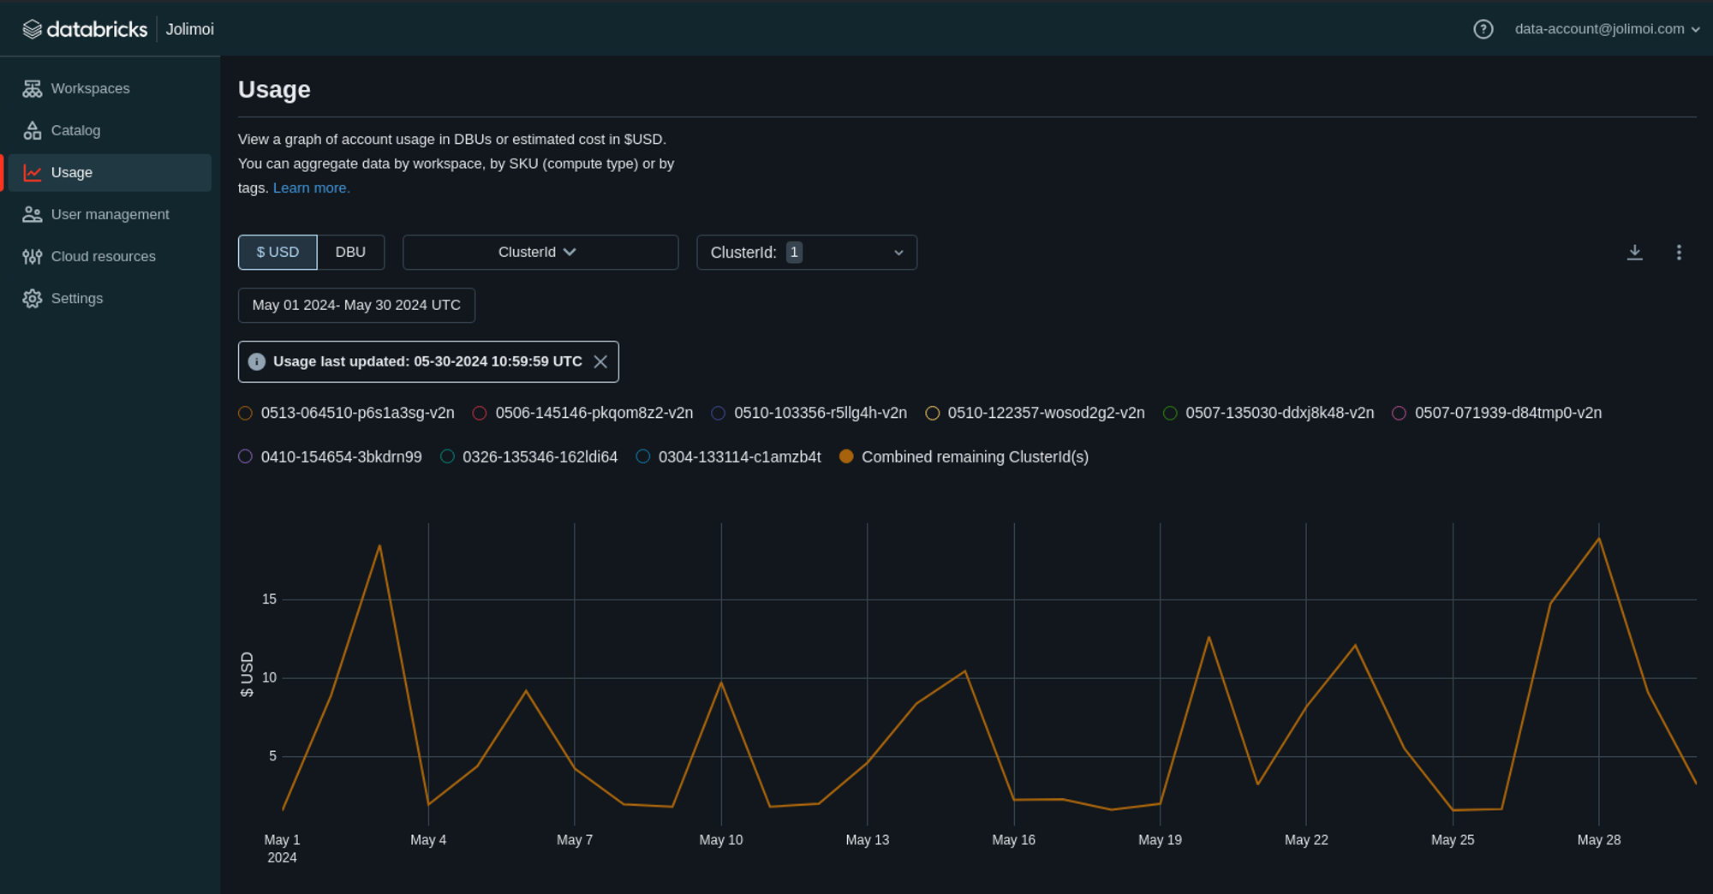Expand the ClusterId filter selector
This screenshot has height=894, width=1713.
(806, 252)
